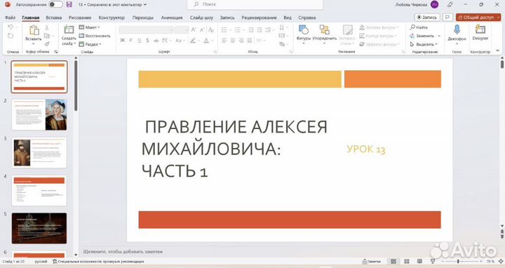Viewport: 505px width, 268px height.
Task: Click the Align text left icon
Action: click(x=224, y=41)
